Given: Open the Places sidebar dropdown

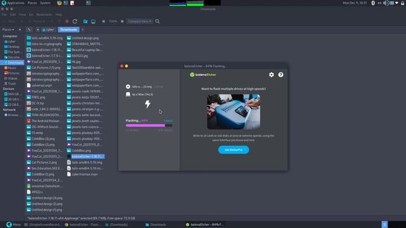Looking at the screenshot, I should [x=8, y=30].
